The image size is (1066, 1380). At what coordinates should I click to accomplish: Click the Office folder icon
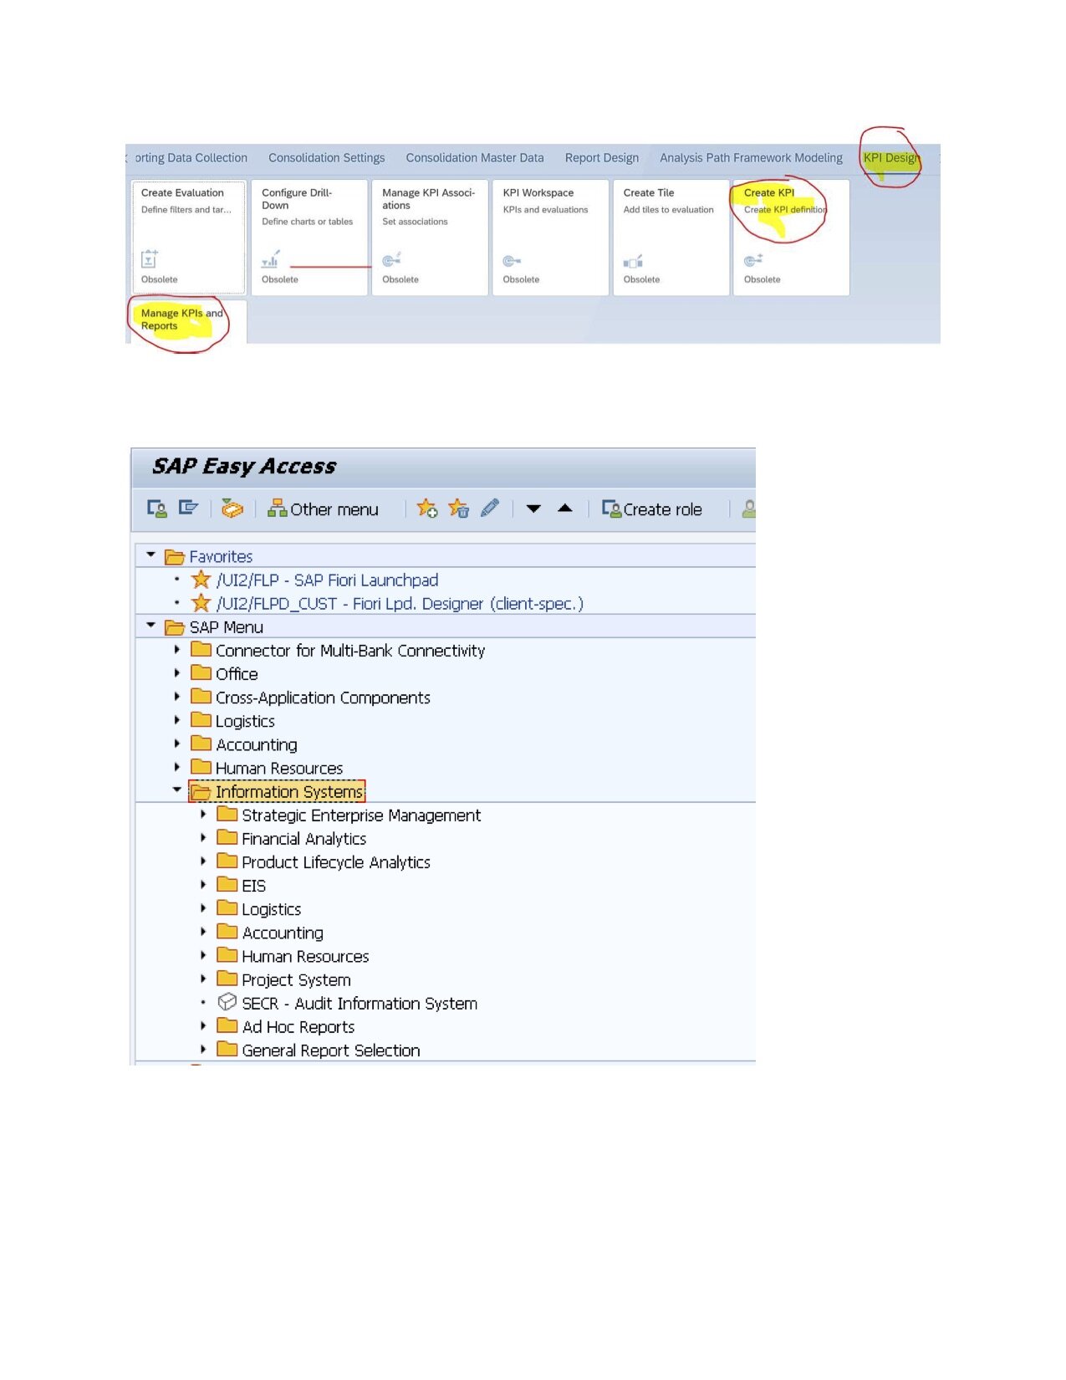[x=201, y=672]
